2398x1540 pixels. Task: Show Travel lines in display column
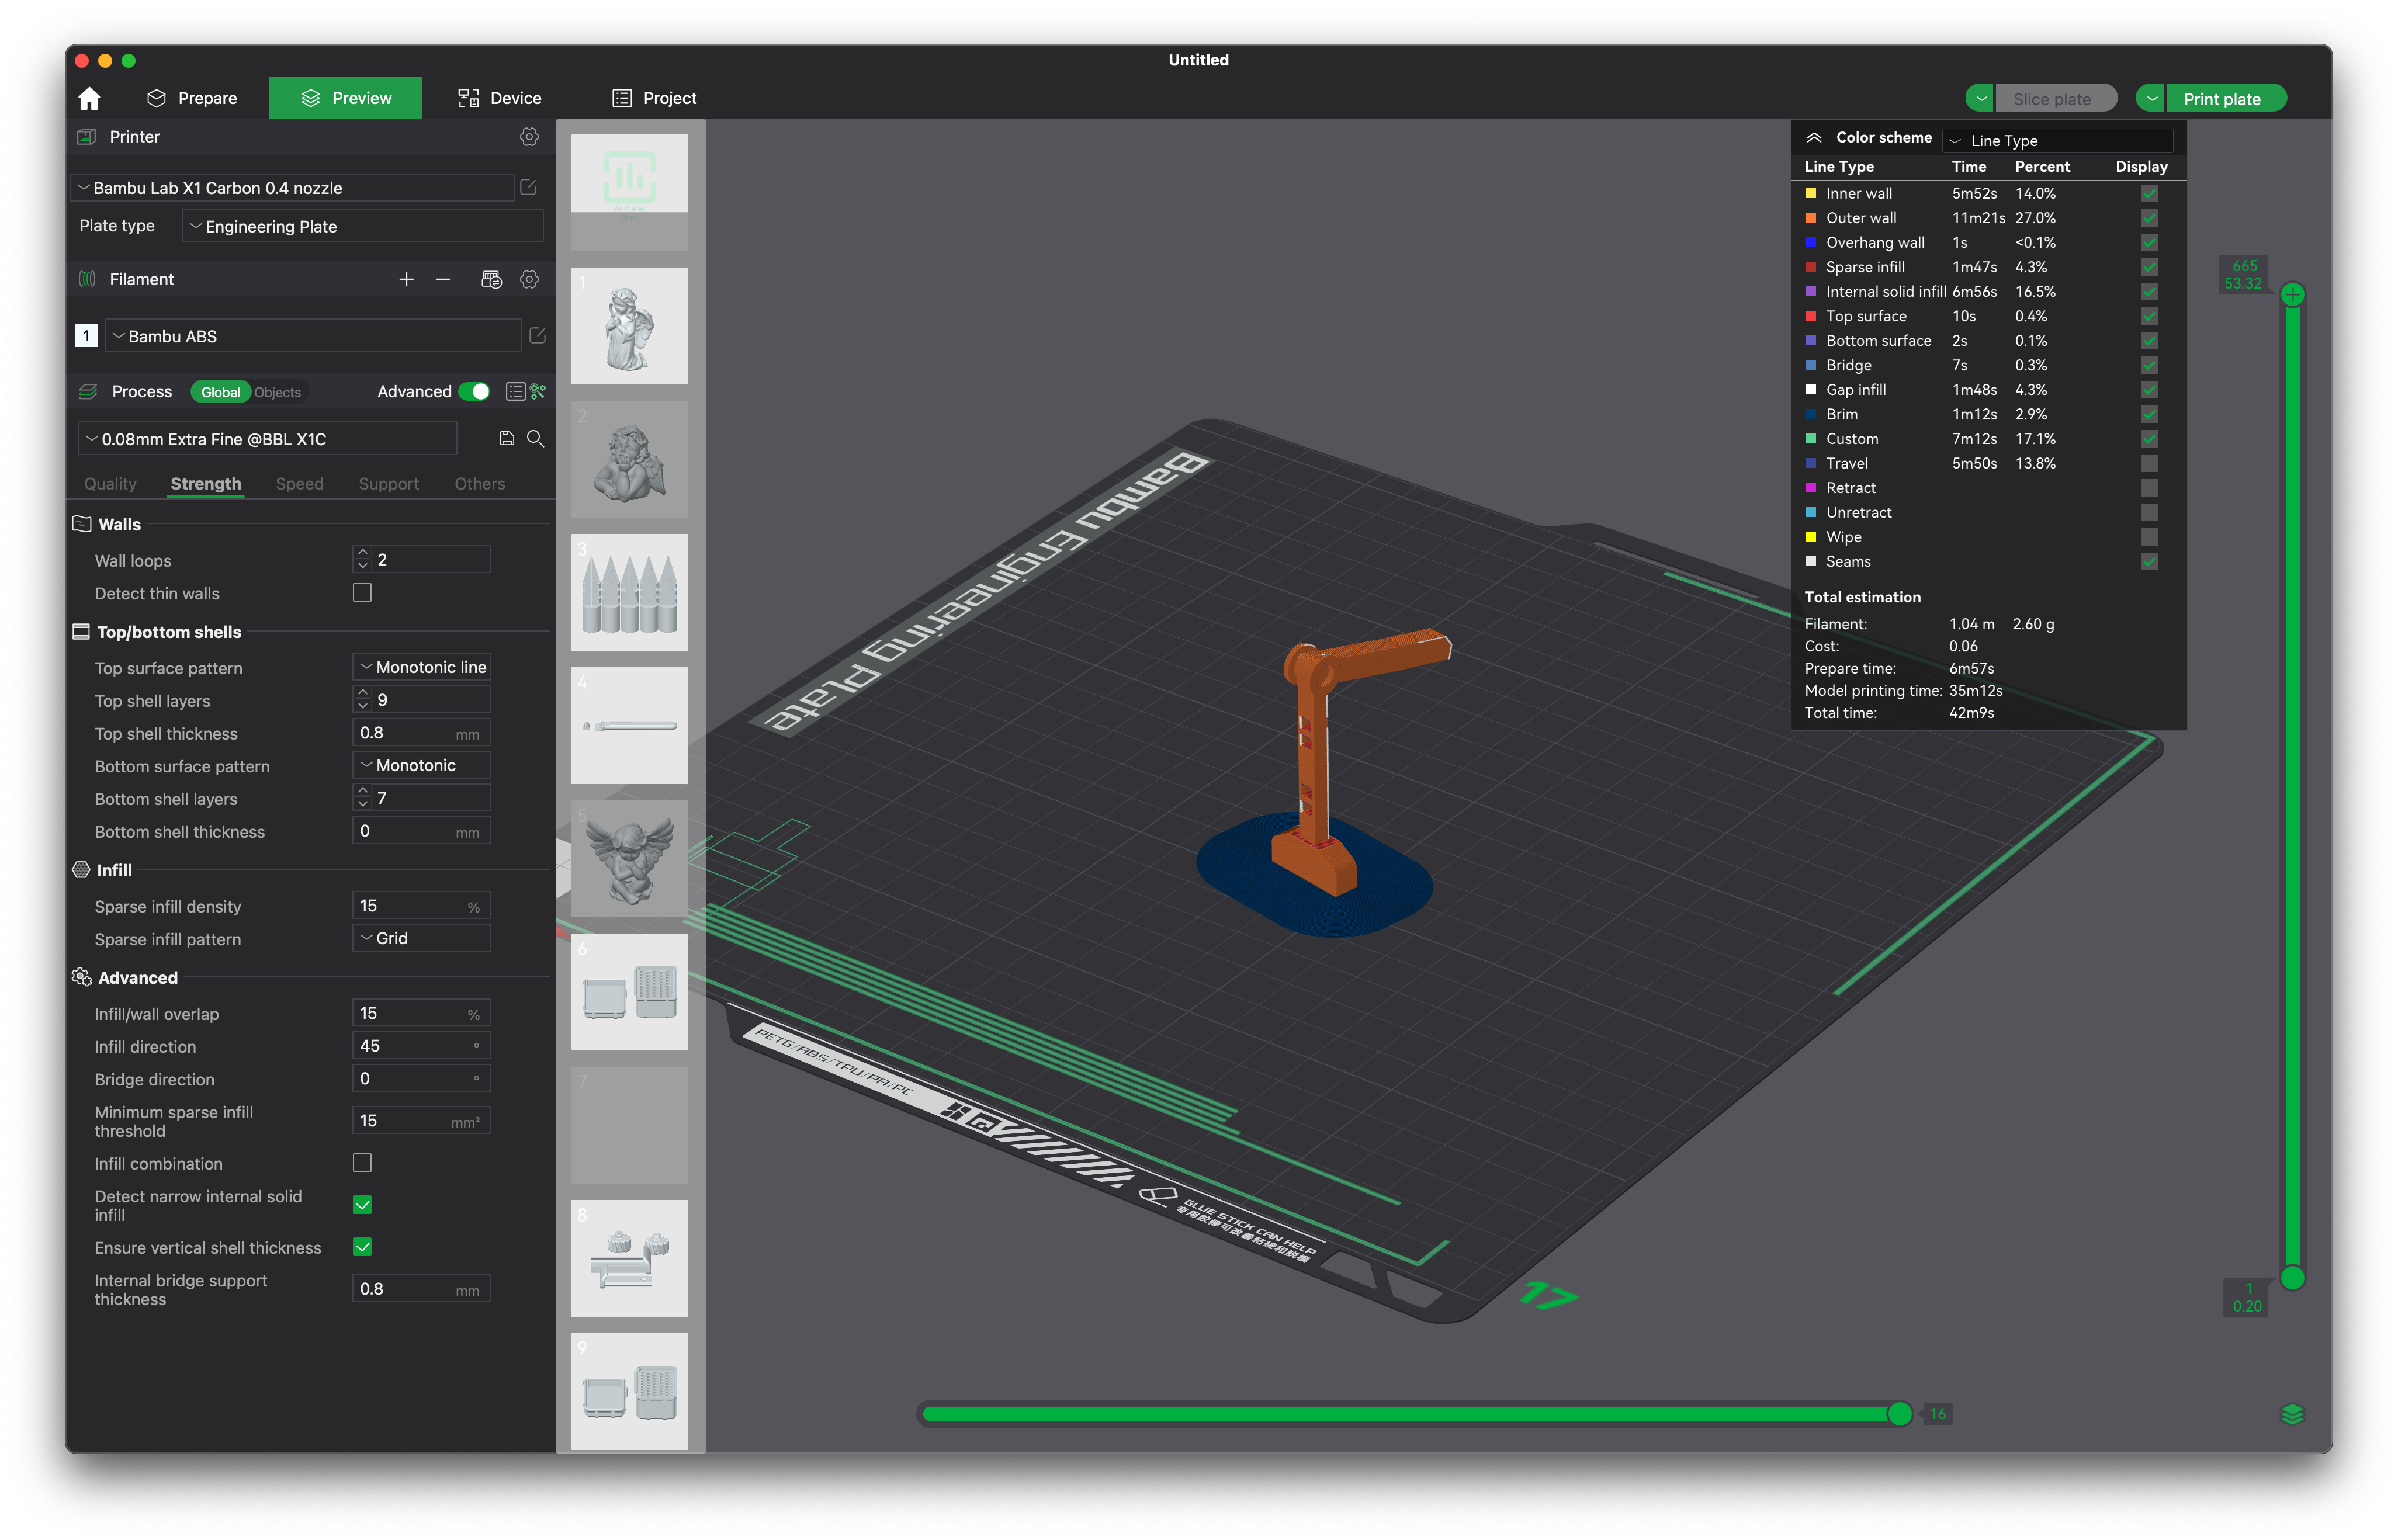(2149, 464)
